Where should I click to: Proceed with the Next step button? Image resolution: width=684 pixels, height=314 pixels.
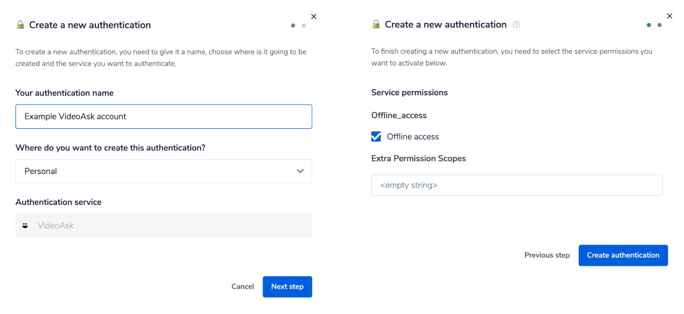(287, 287)
